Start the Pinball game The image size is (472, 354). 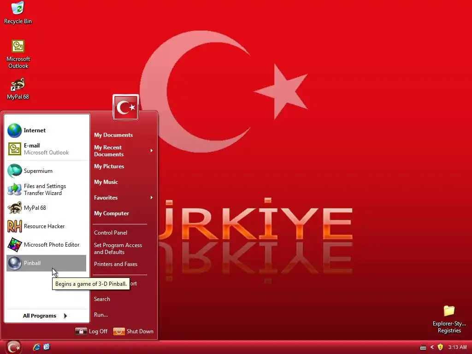[47, 263]
